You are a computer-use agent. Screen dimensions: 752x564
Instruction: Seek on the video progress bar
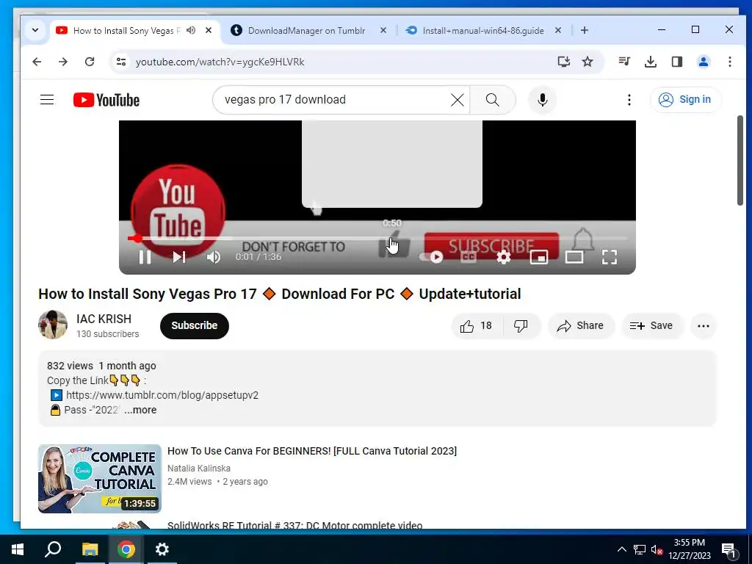pos(377,238)
